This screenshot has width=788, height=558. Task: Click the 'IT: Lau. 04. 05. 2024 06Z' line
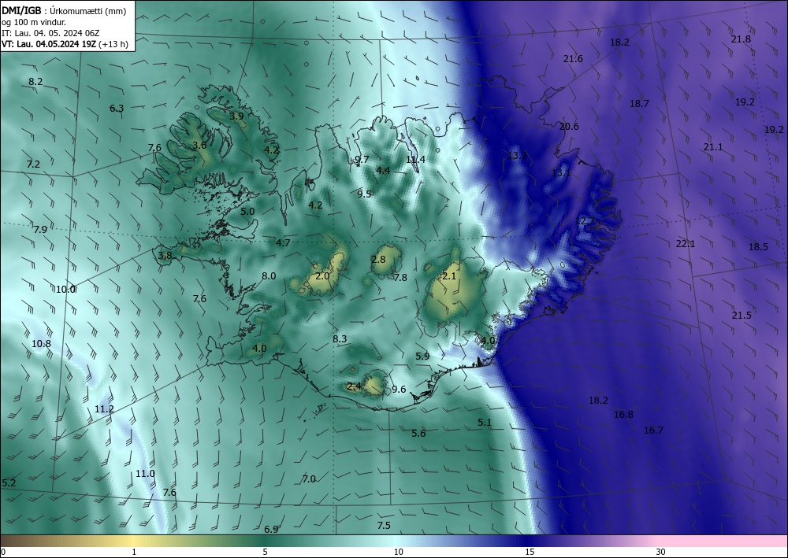[x=50, y=33]
